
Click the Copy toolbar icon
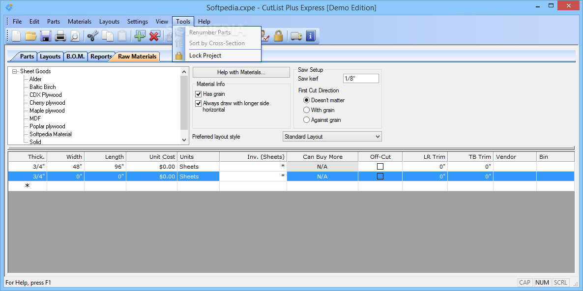pyautogui.click(x=108, y=36)
